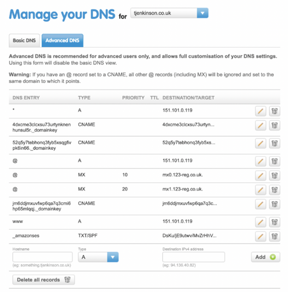Viewport: 288px width, 296px height.
Task: Click the Destination IPv4 address field
Action: (x=193, y=257)
